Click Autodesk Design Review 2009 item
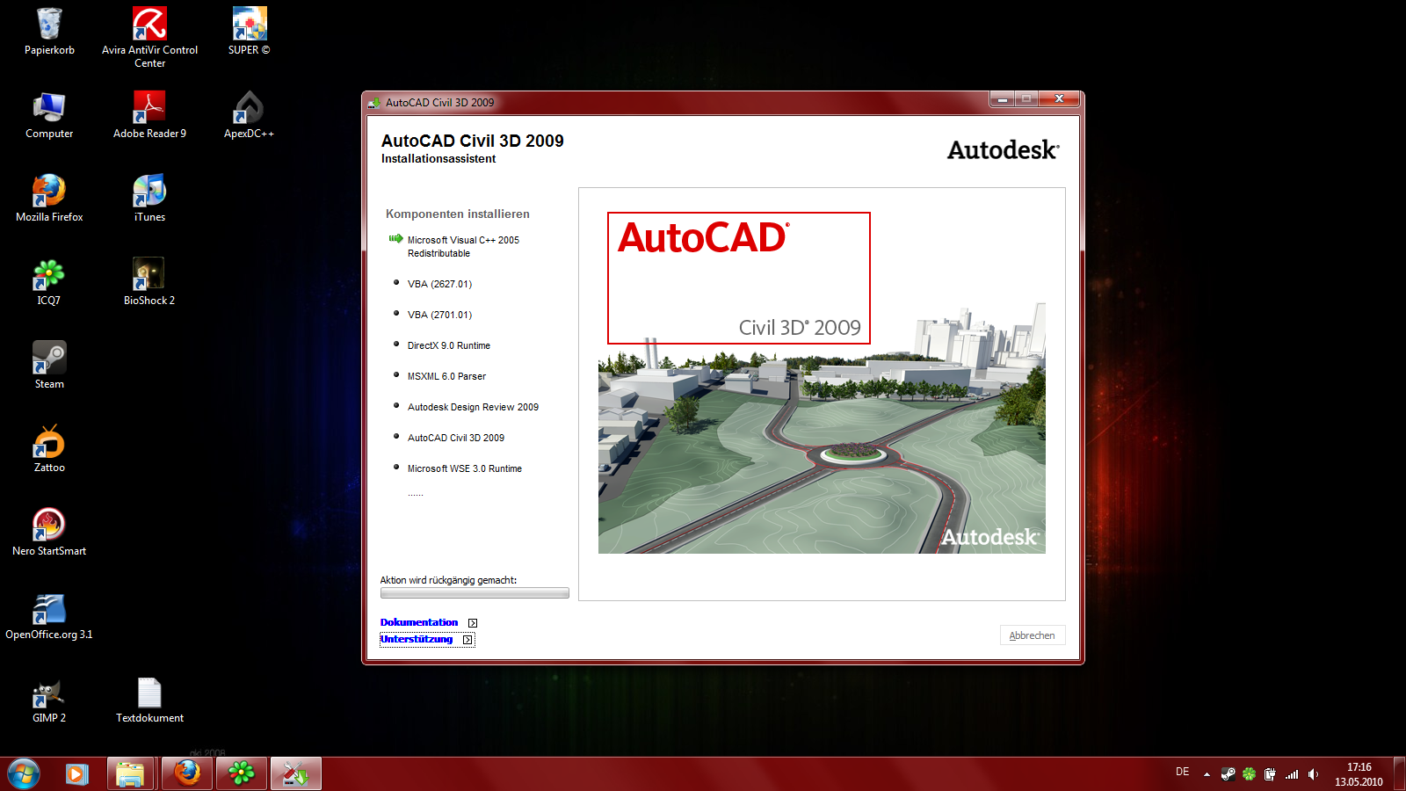 point(473,407)
